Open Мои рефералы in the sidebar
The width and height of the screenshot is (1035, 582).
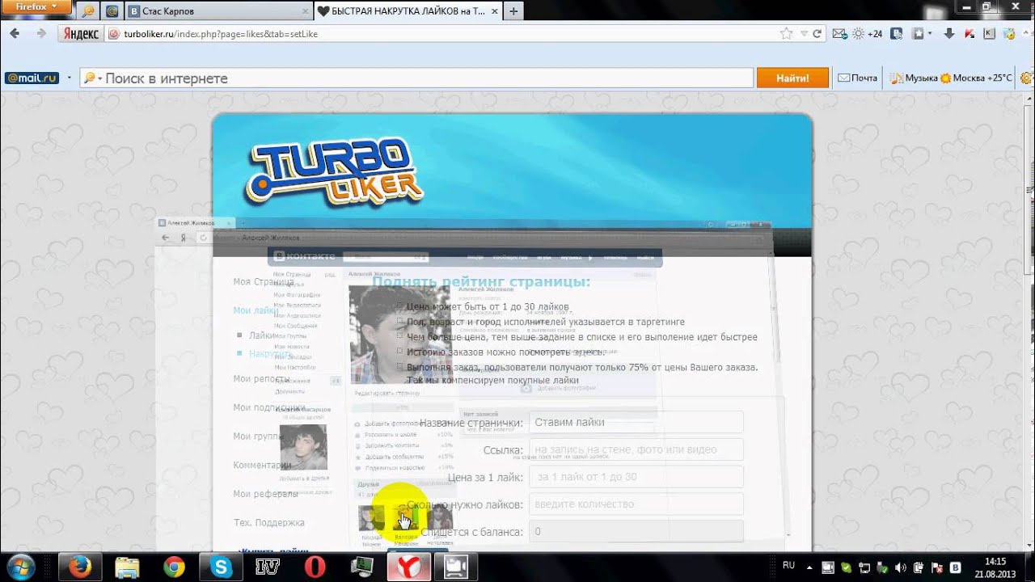coord(265,494)
